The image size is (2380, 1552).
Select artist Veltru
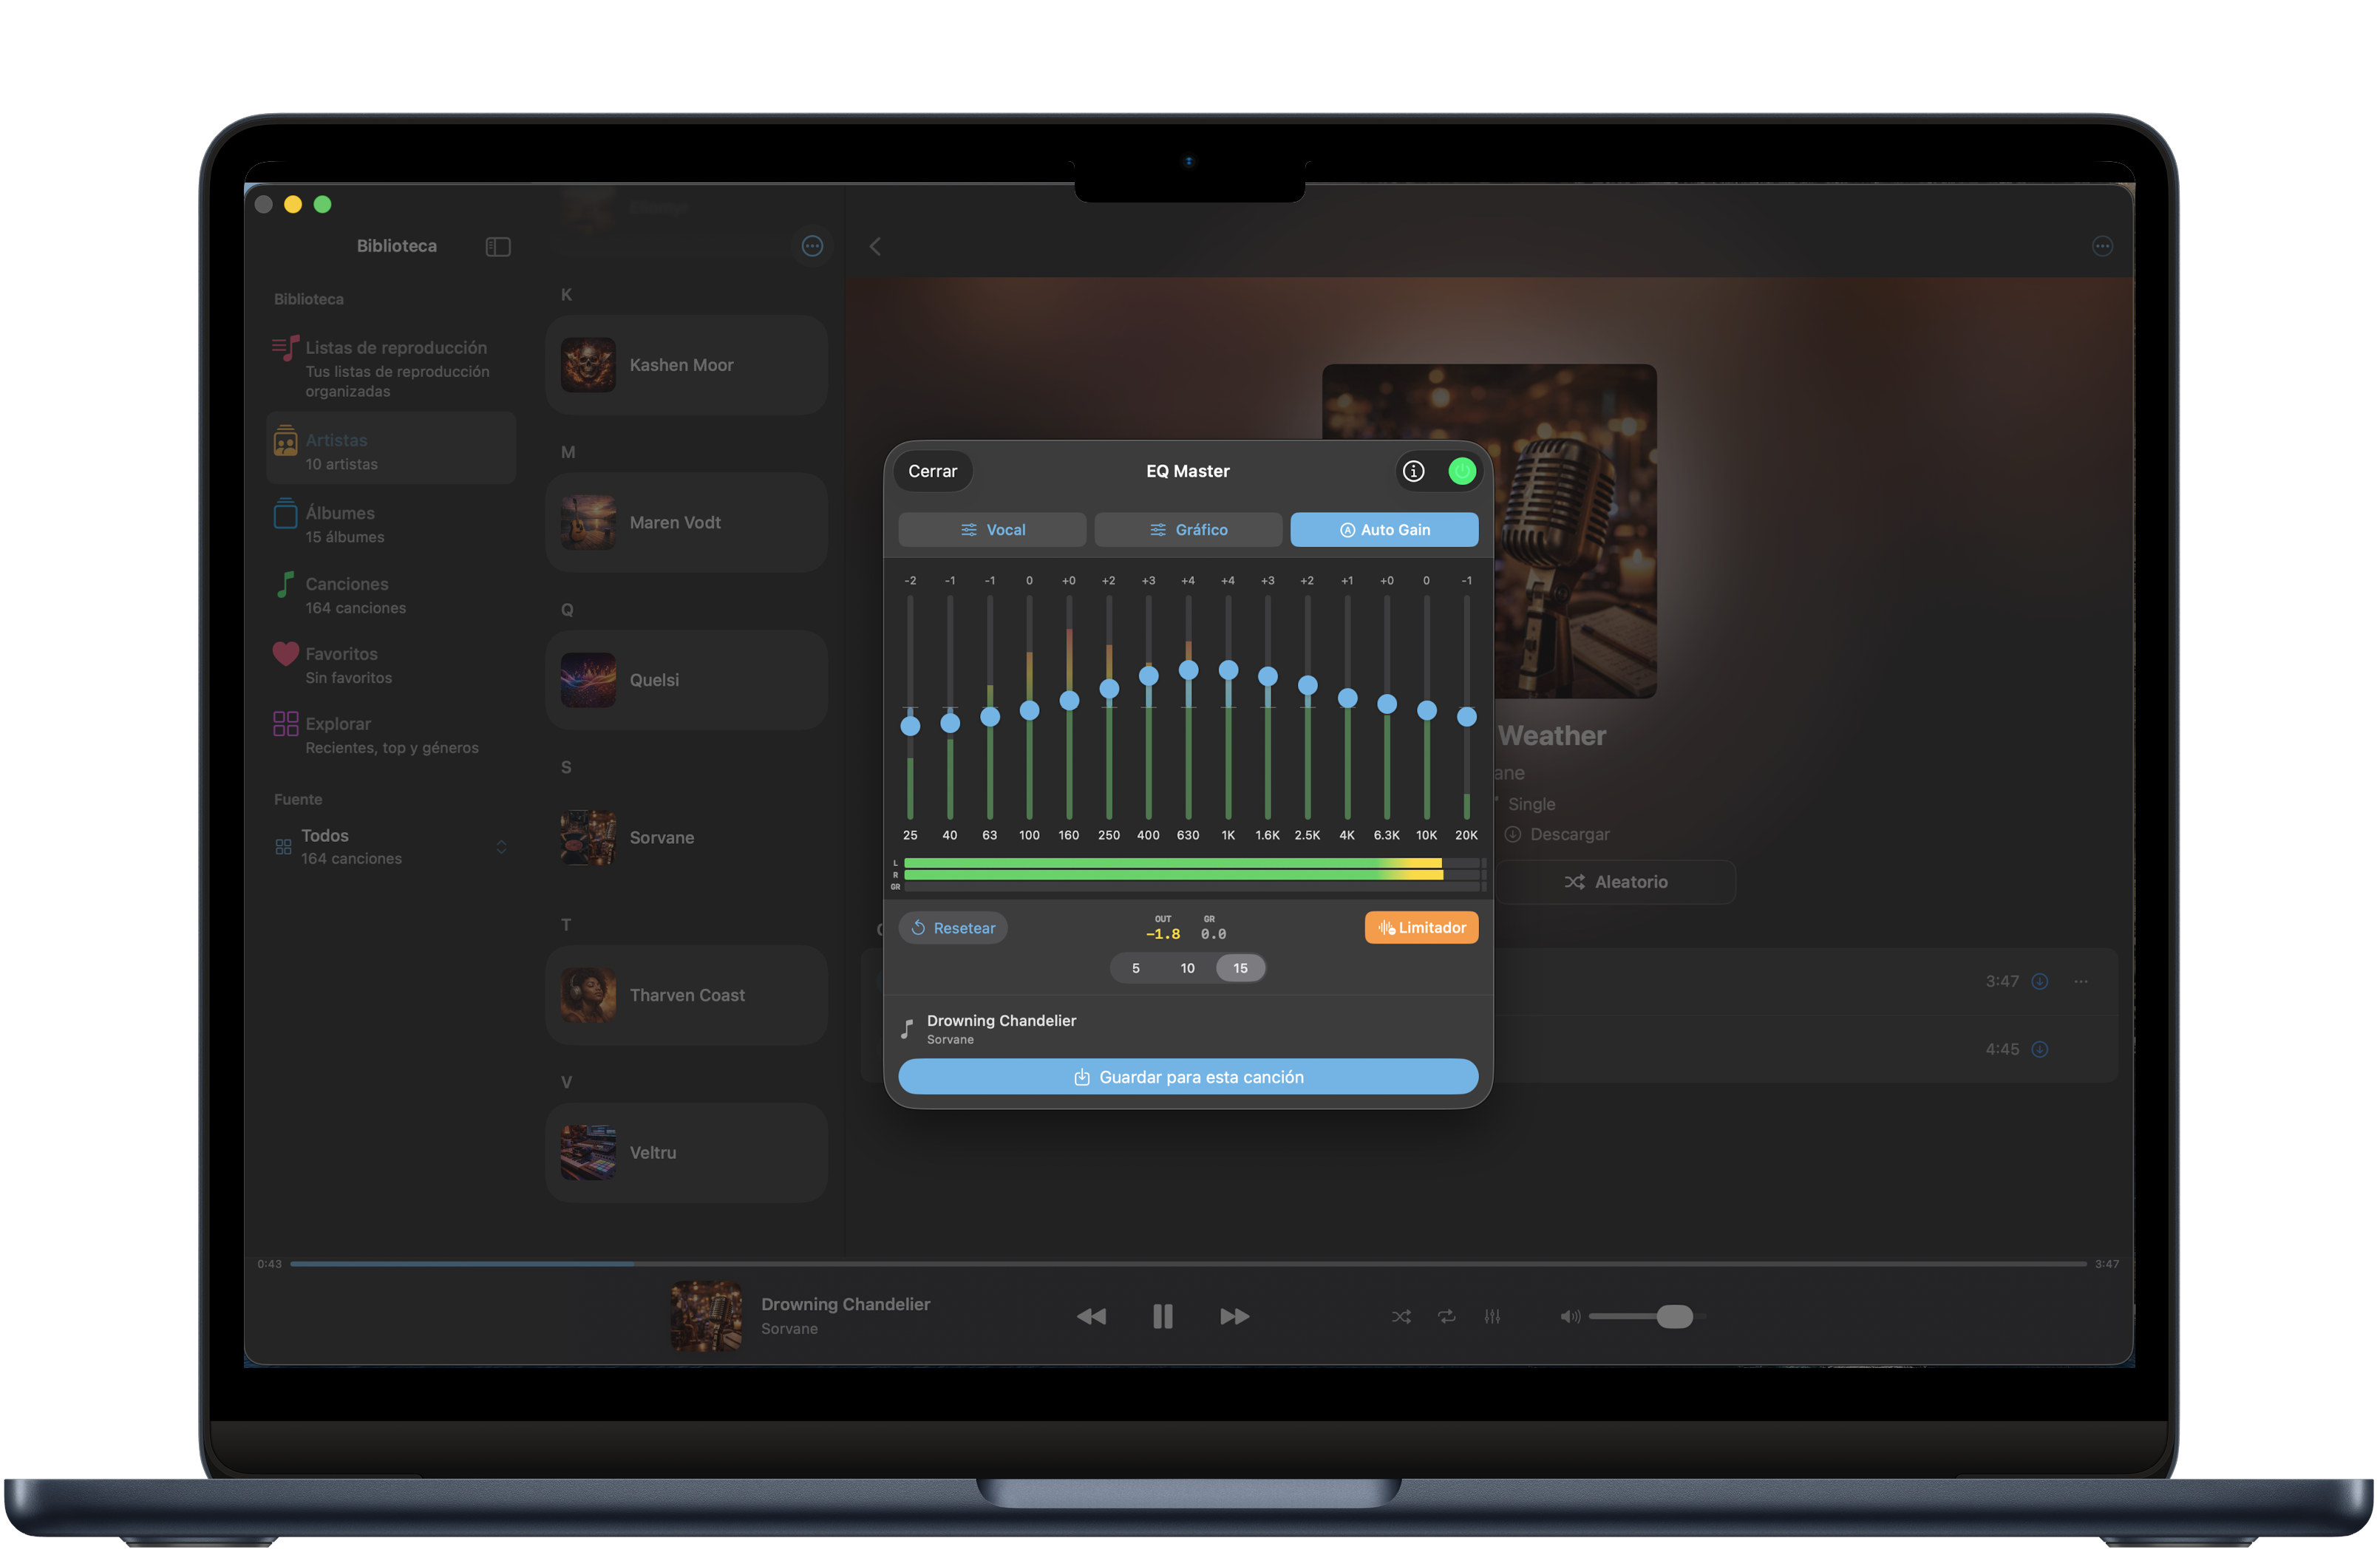click(x=687, y=1152)
